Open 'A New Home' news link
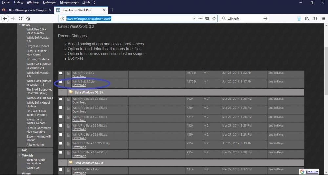Viewport: 328px width, 175px height. [x=35, y=145]
